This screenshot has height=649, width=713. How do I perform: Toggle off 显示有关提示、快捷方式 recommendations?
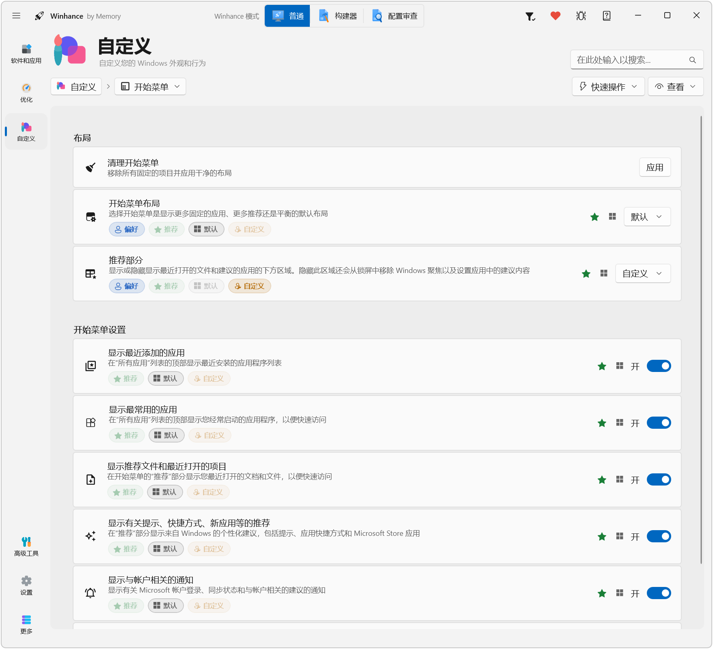[x=659, y=536]
